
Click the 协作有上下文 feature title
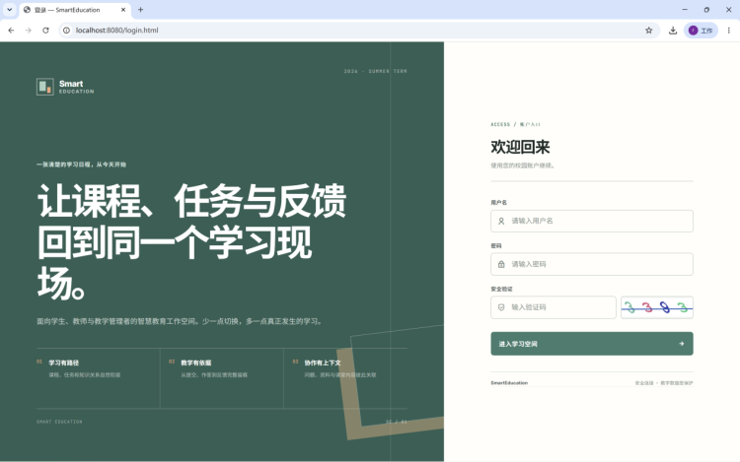tap(323, 363)
